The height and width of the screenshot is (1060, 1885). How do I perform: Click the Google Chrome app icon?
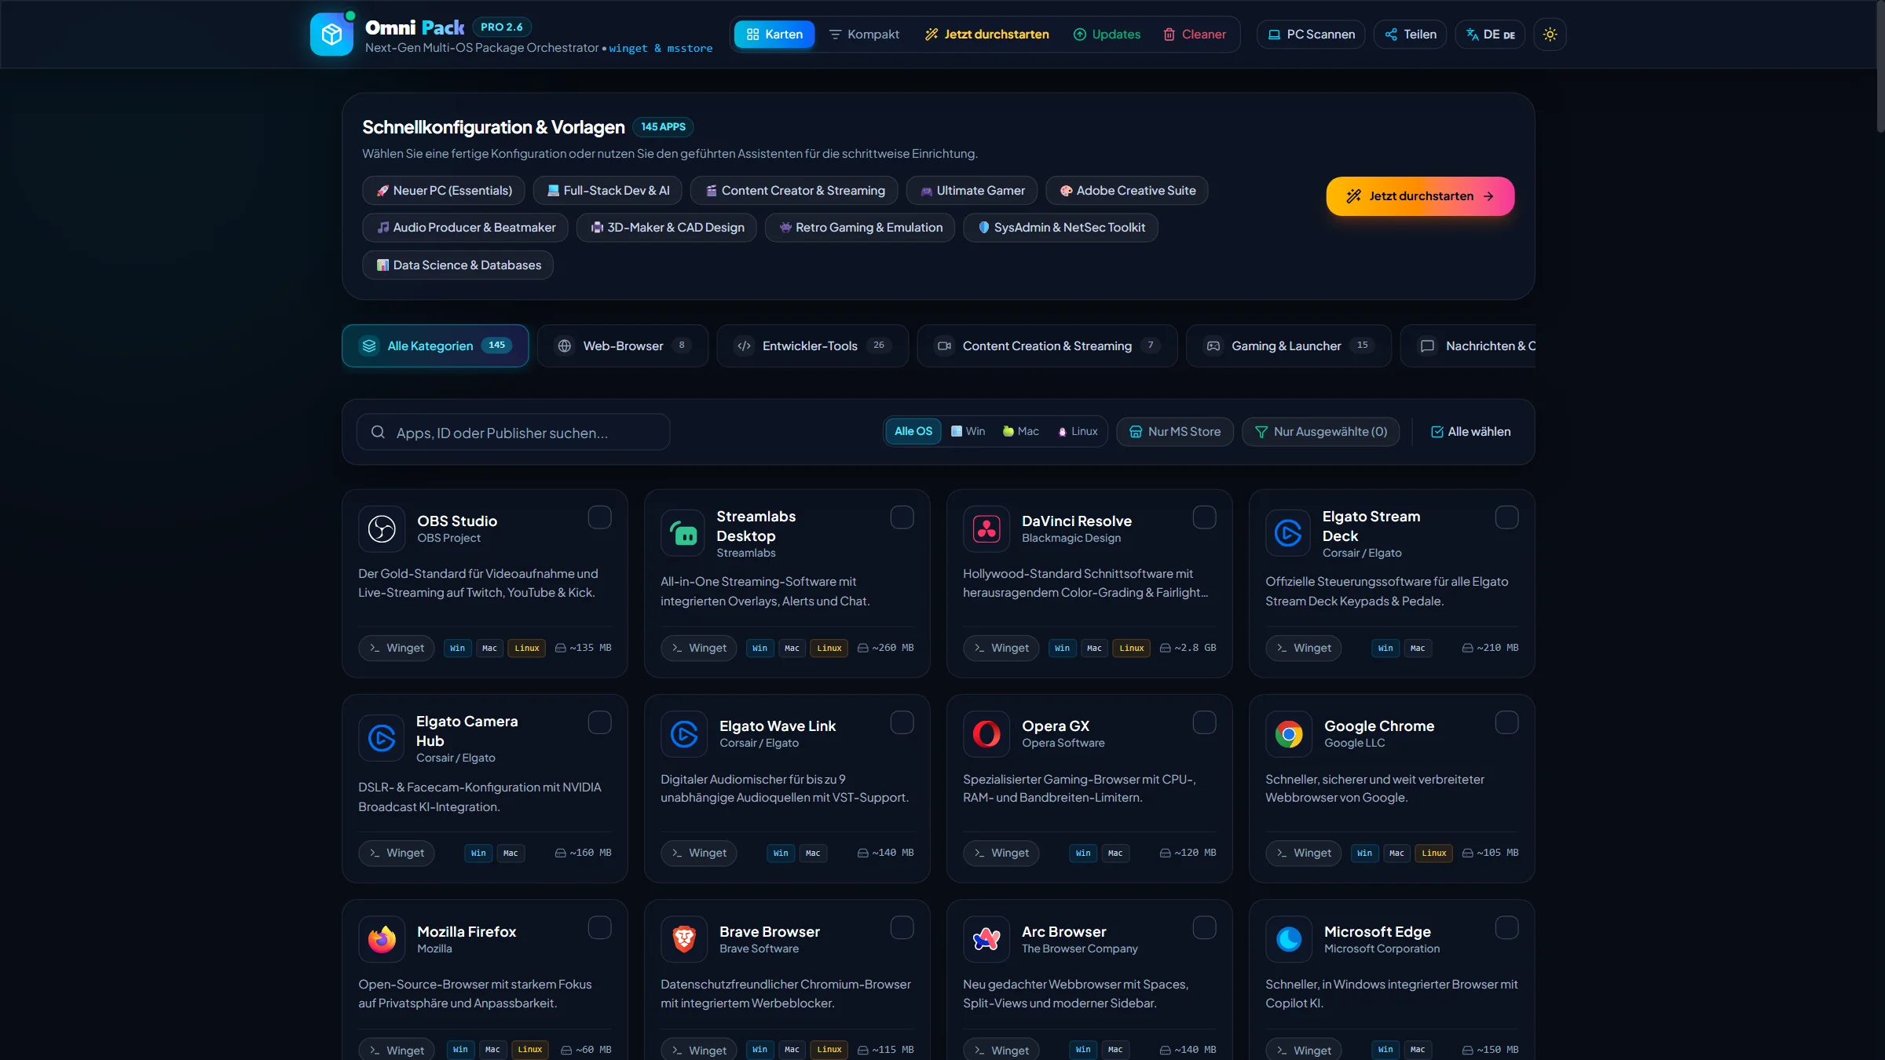[x=1289, y=734]
